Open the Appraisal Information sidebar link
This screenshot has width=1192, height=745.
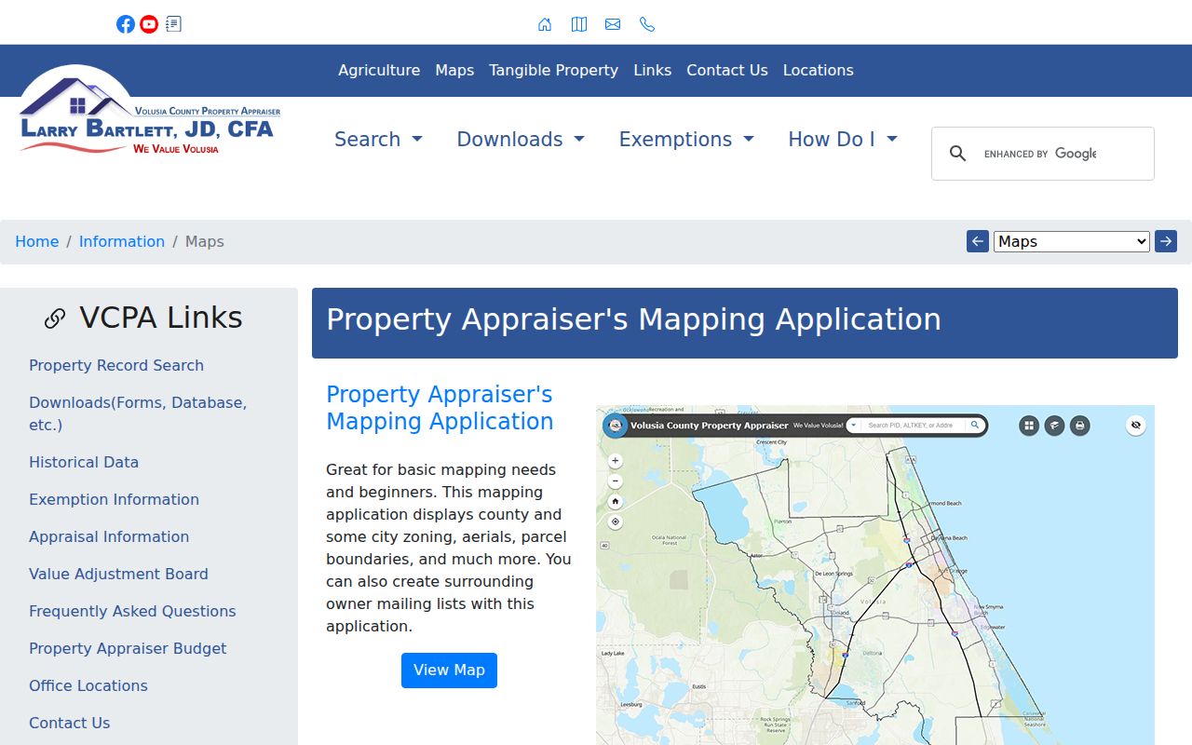tap(109, 536)
